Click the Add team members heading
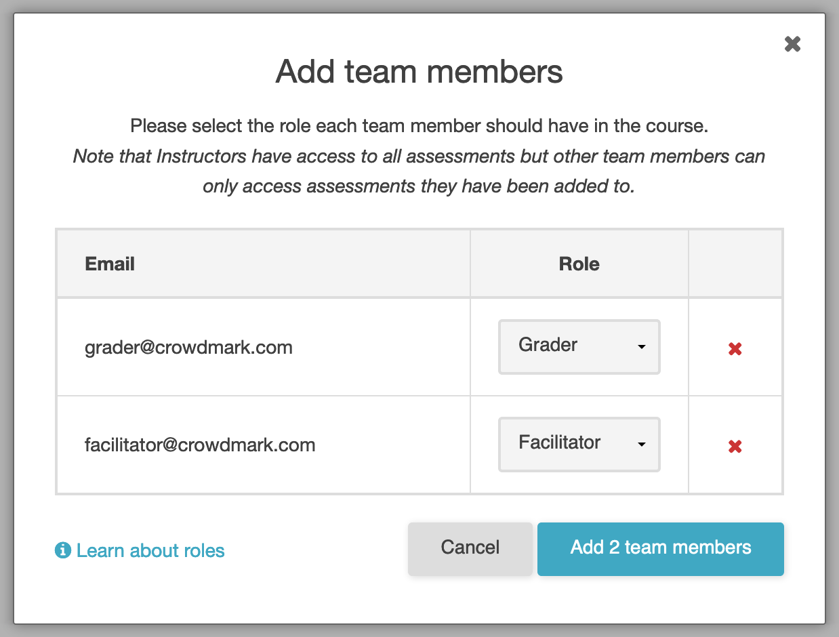Viewport: 839px width, 637px height. click(419, 71)
